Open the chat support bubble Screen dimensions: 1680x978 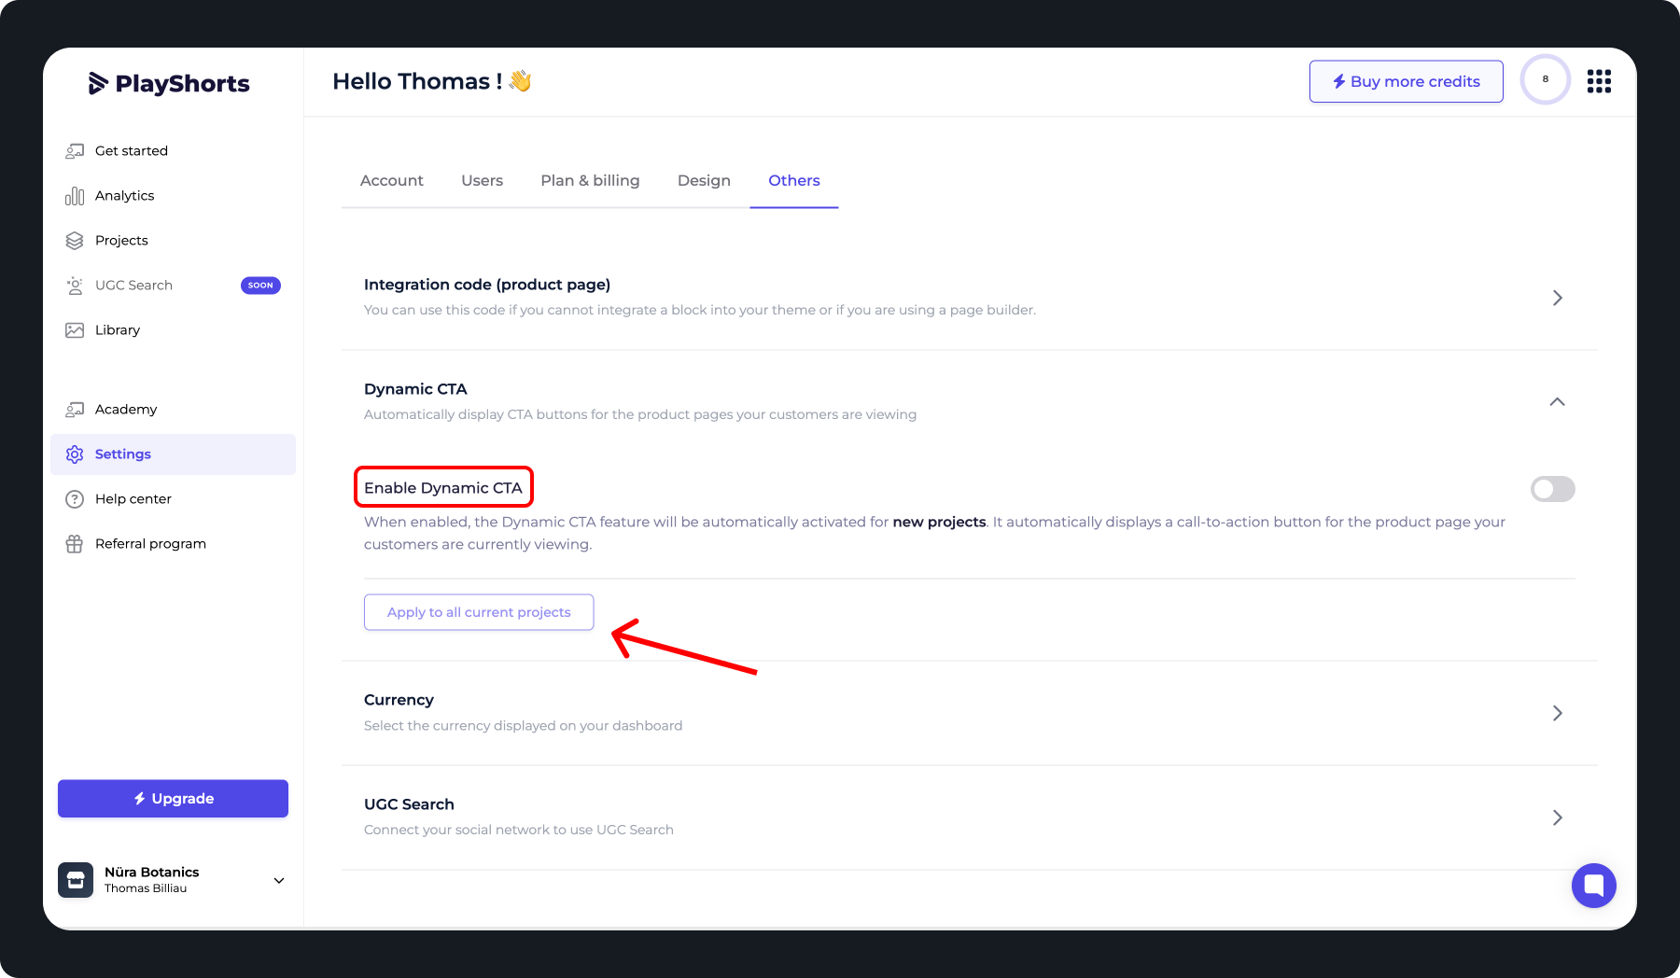[x=1594, y=886]
